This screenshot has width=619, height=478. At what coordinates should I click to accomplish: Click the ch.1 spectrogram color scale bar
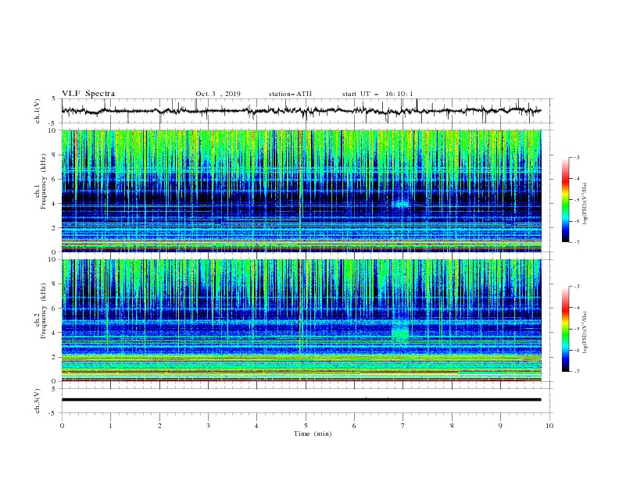pyautogui.click(x=565, y=200)
